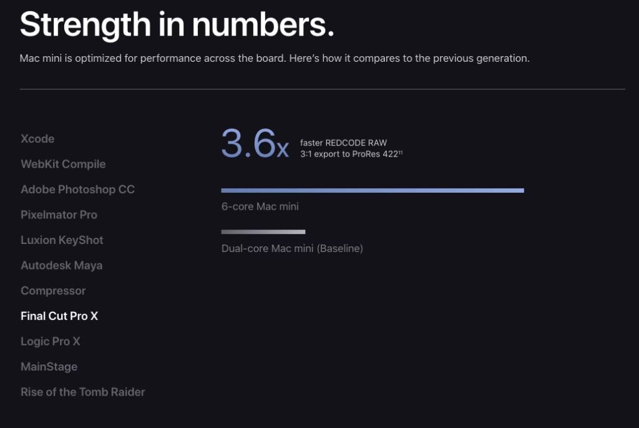Screen dimensions: 639x428
Task: Click the Mac mini optimized performance subtitle
Action: pyautogui.click(x=275, y=59)
